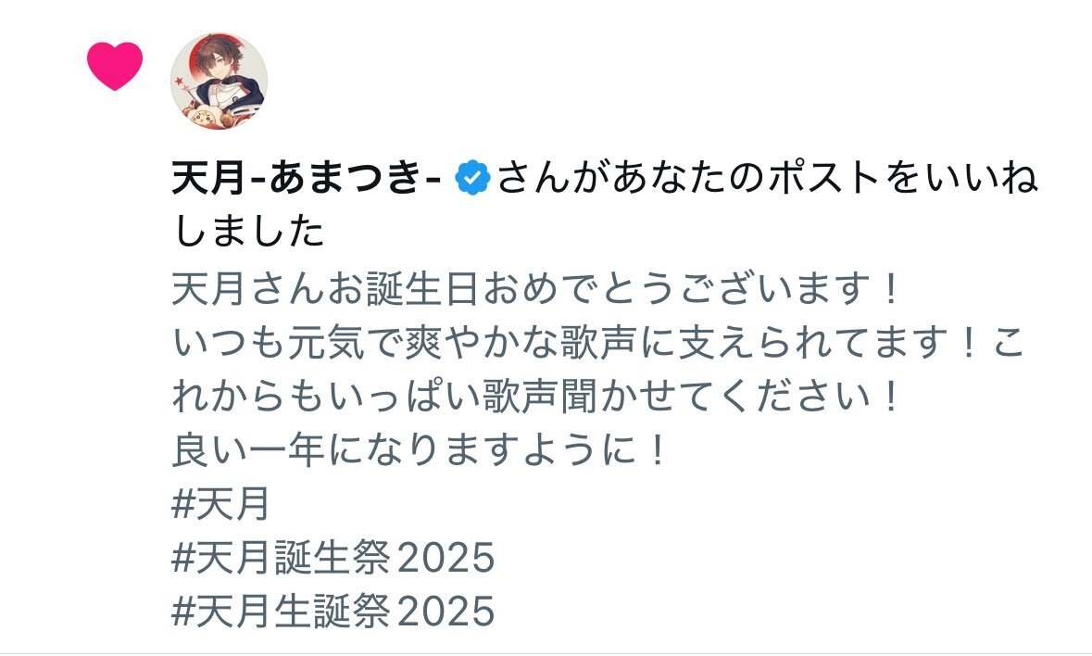Image resolution: width=1092 pixels, height=656 pixels.
Task: Click the 天月さん text starting the post
Action: pos(248,288)
